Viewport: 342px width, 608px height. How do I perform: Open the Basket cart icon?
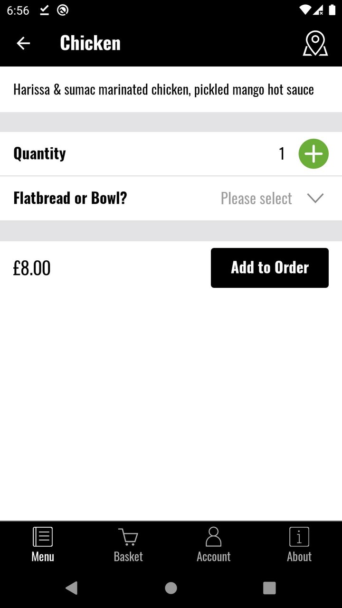click(x=128, y=537)
